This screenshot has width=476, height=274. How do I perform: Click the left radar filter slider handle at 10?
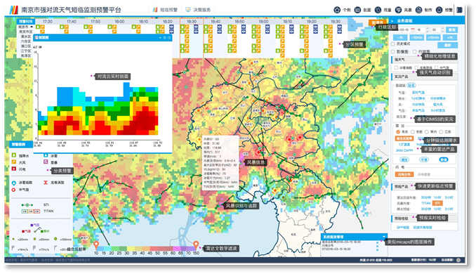[x=96, y=244]
